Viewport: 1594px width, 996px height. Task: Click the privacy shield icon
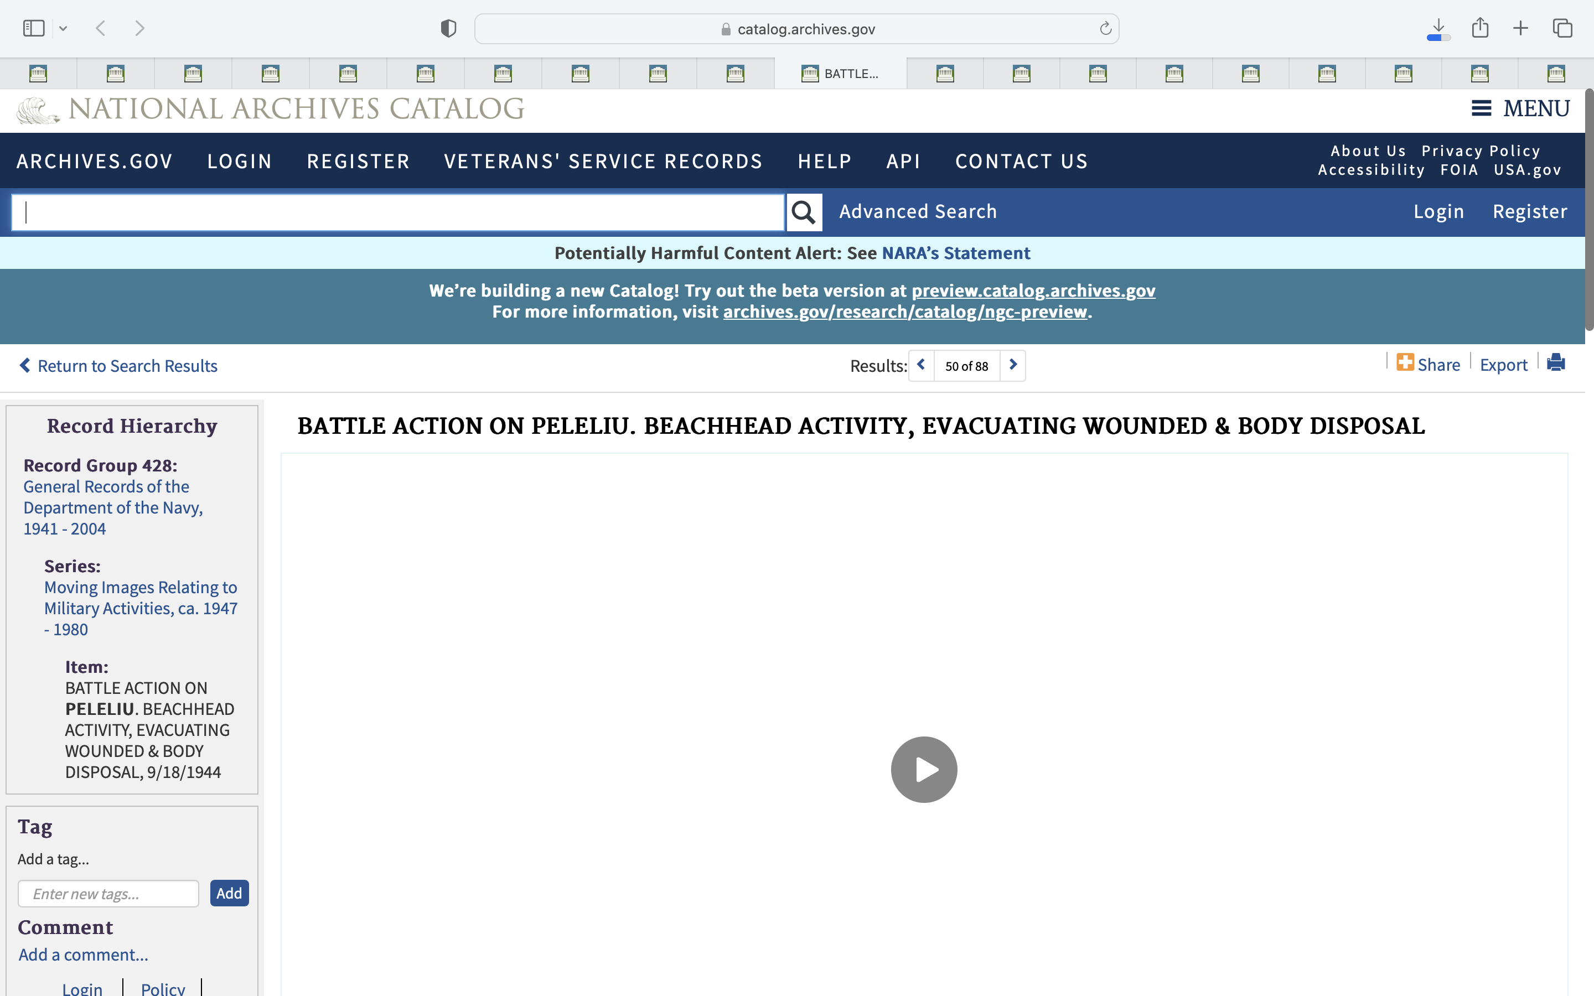[448, 28]
